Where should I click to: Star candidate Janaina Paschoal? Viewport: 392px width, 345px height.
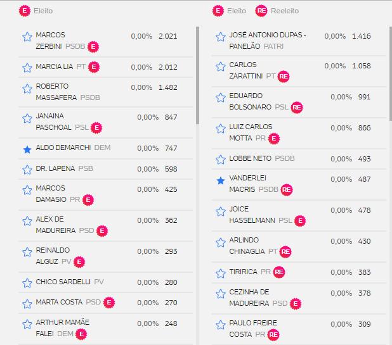coord(27,118)
